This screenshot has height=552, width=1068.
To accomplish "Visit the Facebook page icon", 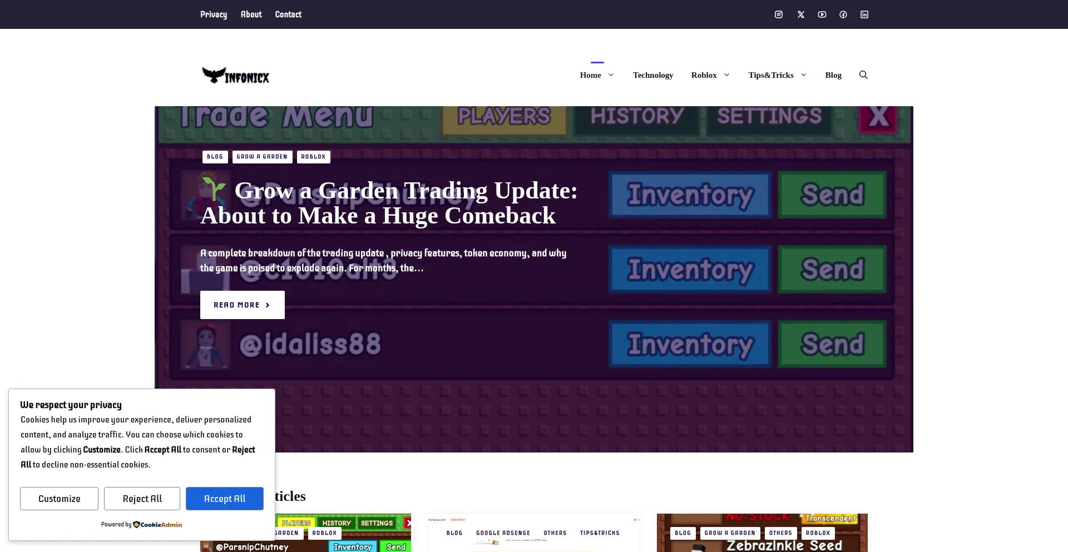I will click(843, 14).
